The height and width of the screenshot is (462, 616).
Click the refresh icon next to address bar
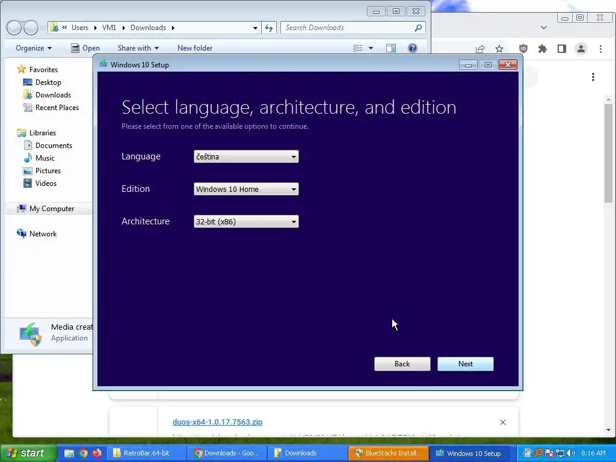(x=269, y=28)
